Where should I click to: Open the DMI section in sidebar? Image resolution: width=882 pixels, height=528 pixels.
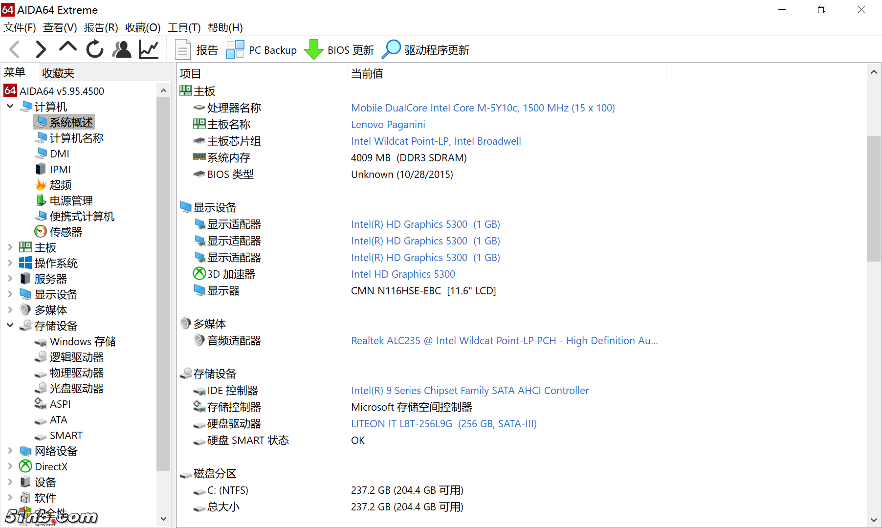(59, 153)
